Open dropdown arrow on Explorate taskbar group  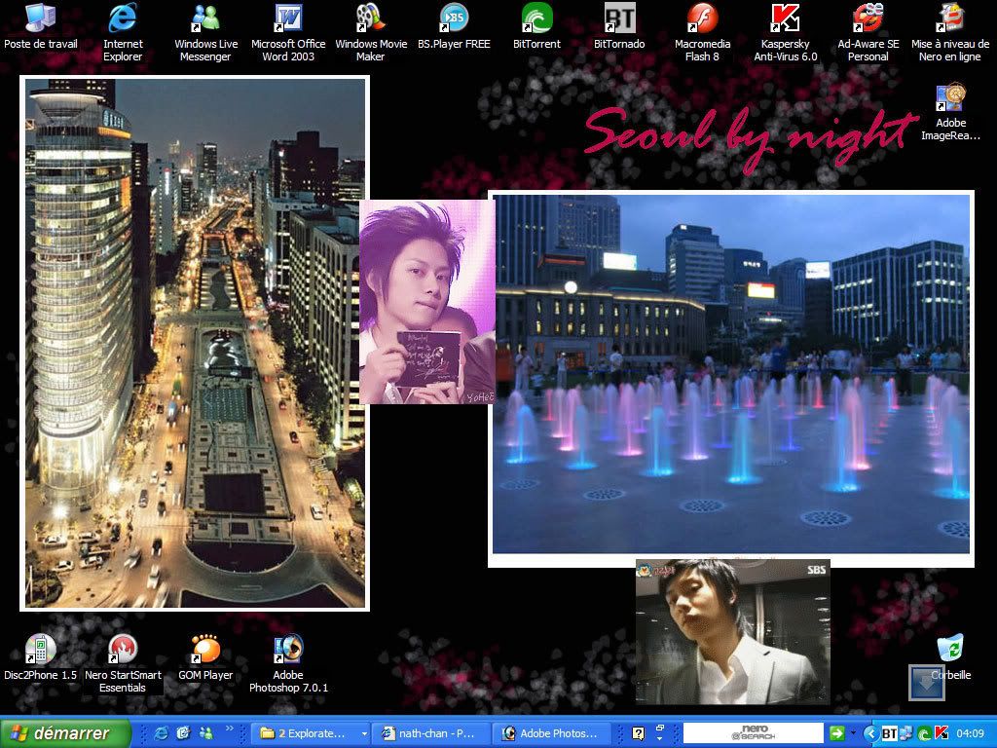(364, 734)
